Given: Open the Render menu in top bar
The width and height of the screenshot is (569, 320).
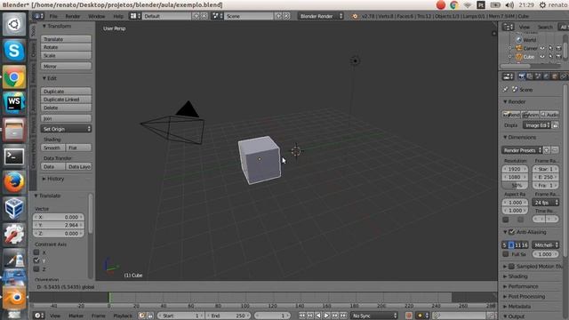Looking at the screenshot, I should (73, 16).
